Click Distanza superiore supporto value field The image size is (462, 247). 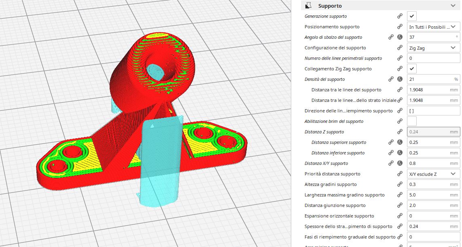(433, 142)
